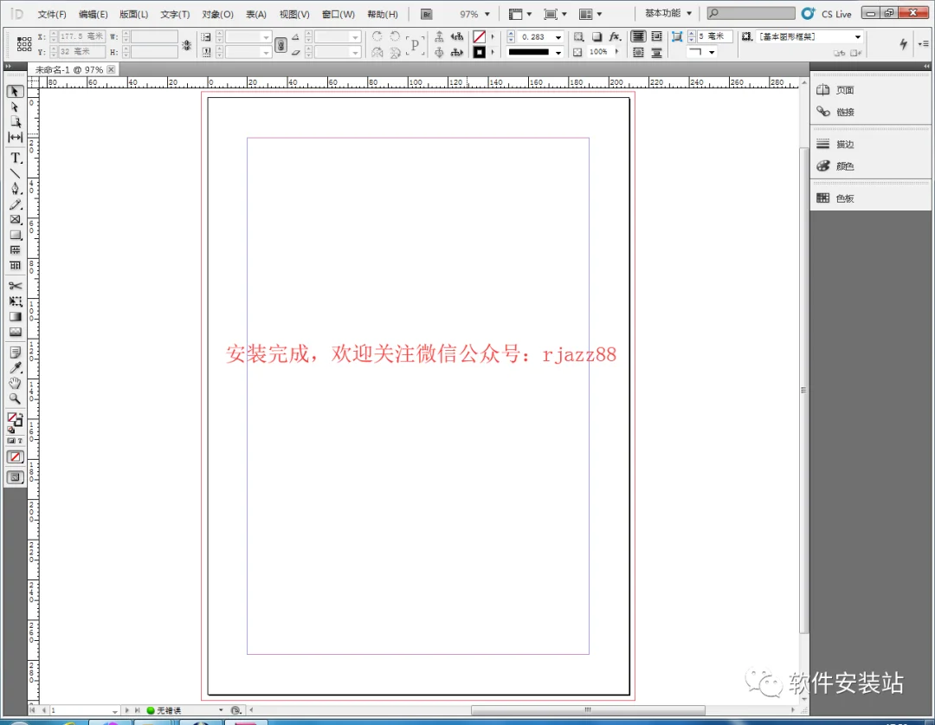Screen dimensions: 935x725
Task: Click the fill swatch in control bar
Action: 479,37
